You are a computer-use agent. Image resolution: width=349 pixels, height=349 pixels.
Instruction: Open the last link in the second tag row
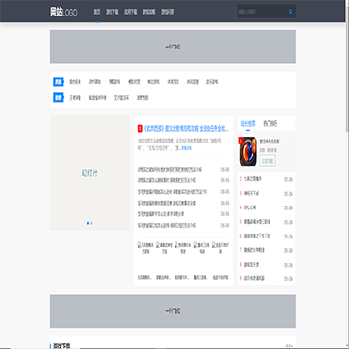[x=143, y=97]
